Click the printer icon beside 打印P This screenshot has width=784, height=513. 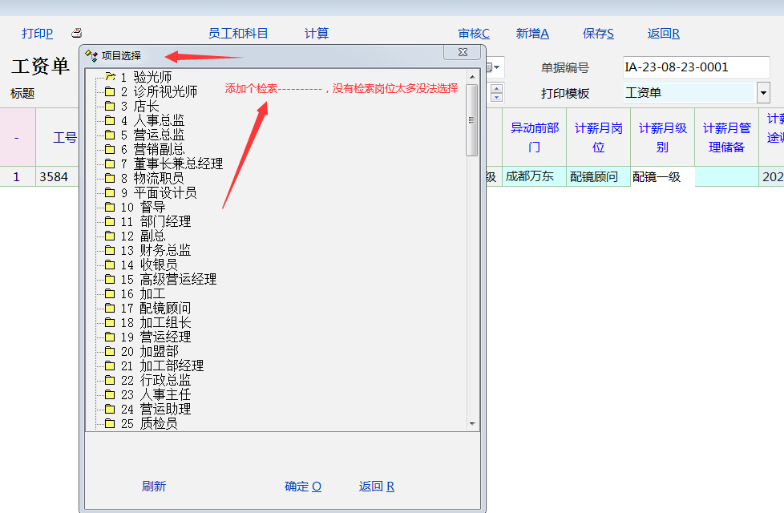pyautogui.click(x=76, y=34)
